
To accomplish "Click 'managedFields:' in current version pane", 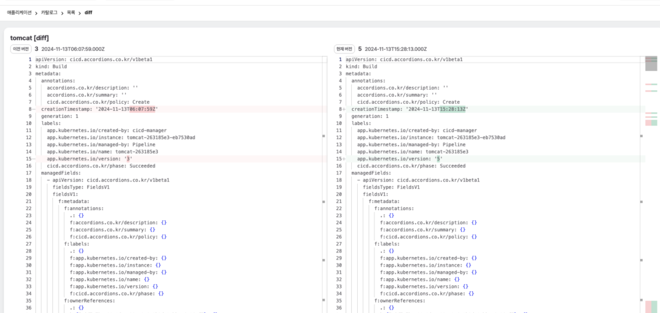I will point(371,173).
